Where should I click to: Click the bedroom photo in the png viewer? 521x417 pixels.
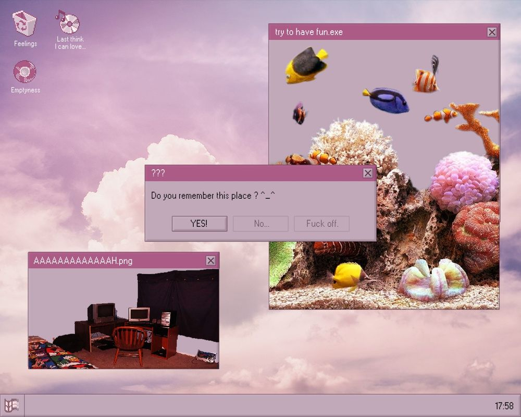(123, 319)
